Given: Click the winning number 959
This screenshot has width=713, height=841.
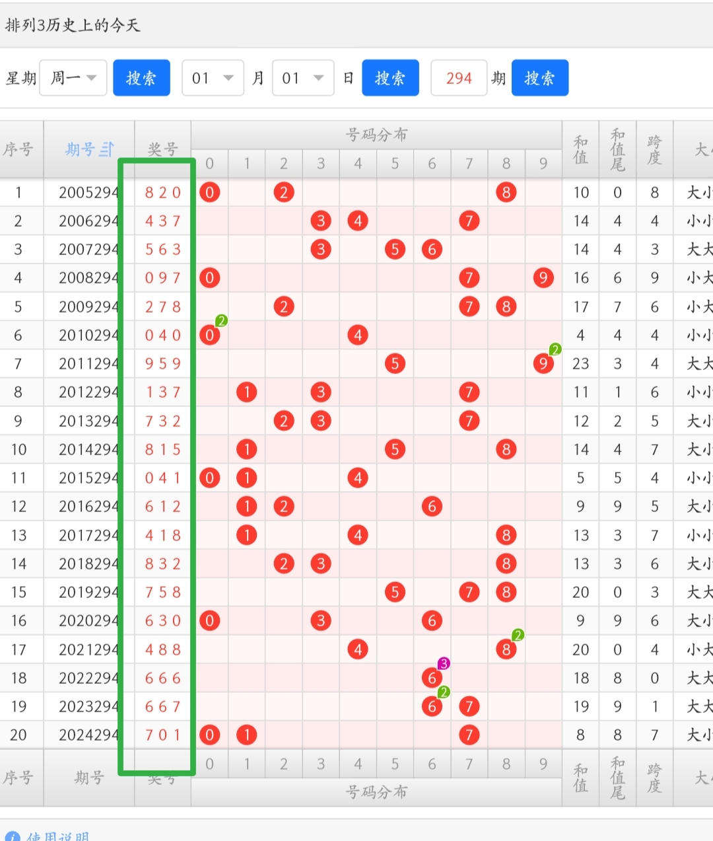Looking at the screenshot, I should 163,363.
